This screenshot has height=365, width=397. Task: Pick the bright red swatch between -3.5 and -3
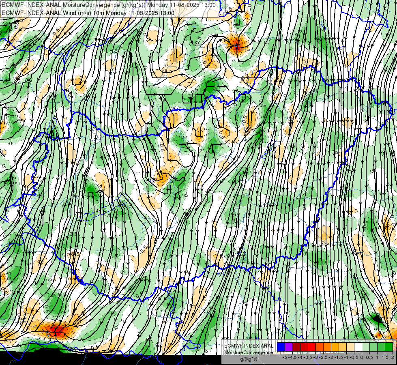312,347
